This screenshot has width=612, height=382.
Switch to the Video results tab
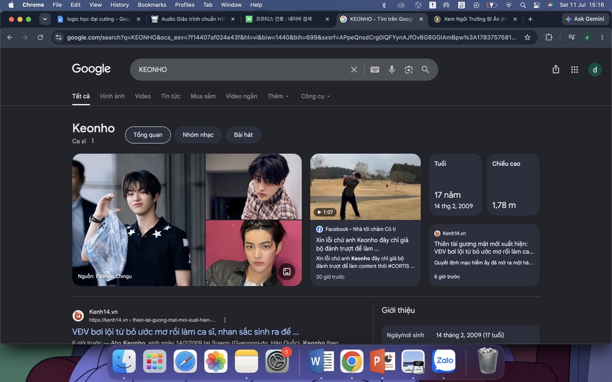pos(143,96)
